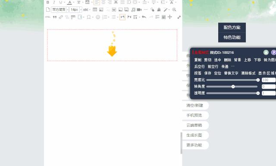Click the 生成长图 button

(x=194, y=135)
